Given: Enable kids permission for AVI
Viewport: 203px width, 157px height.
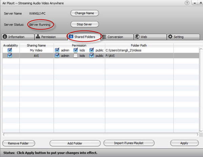Looking at the screenshot, I should [75, 56].
